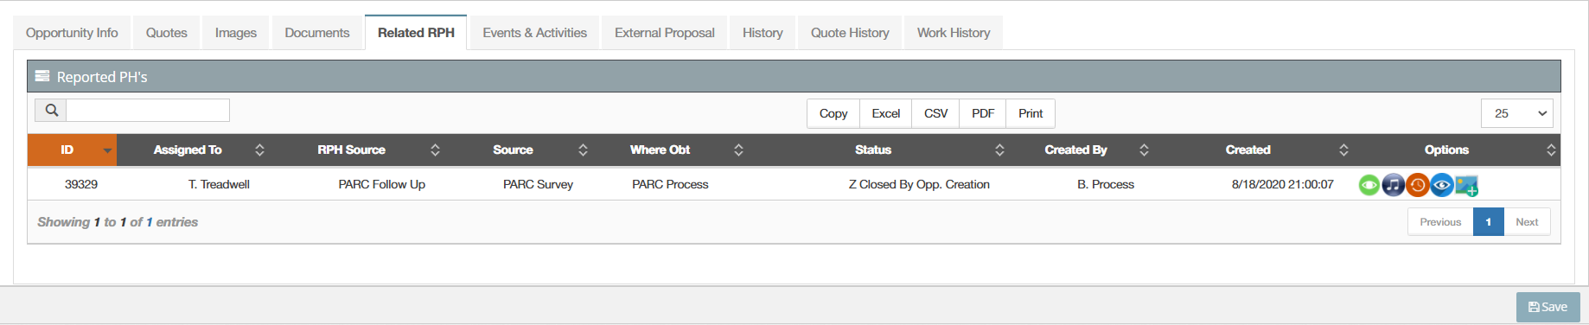The width and height of the screenshot is (1589, 325).
Task: Open the External Proposal tab
Action: click(665, 33)
